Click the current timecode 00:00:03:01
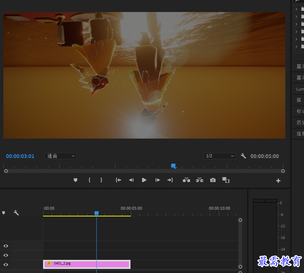Viewport: 304px width, 273px height. tap(20, 156)
